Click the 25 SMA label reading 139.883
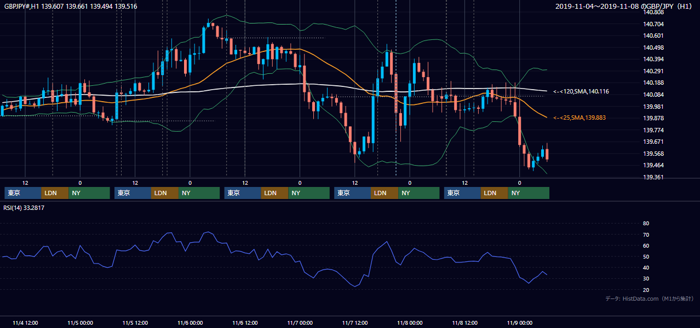Viewport: 700px width, 328px height. (579, 118)
